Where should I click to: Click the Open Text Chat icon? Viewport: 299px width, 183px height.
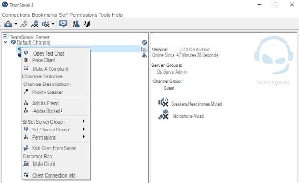26,52
